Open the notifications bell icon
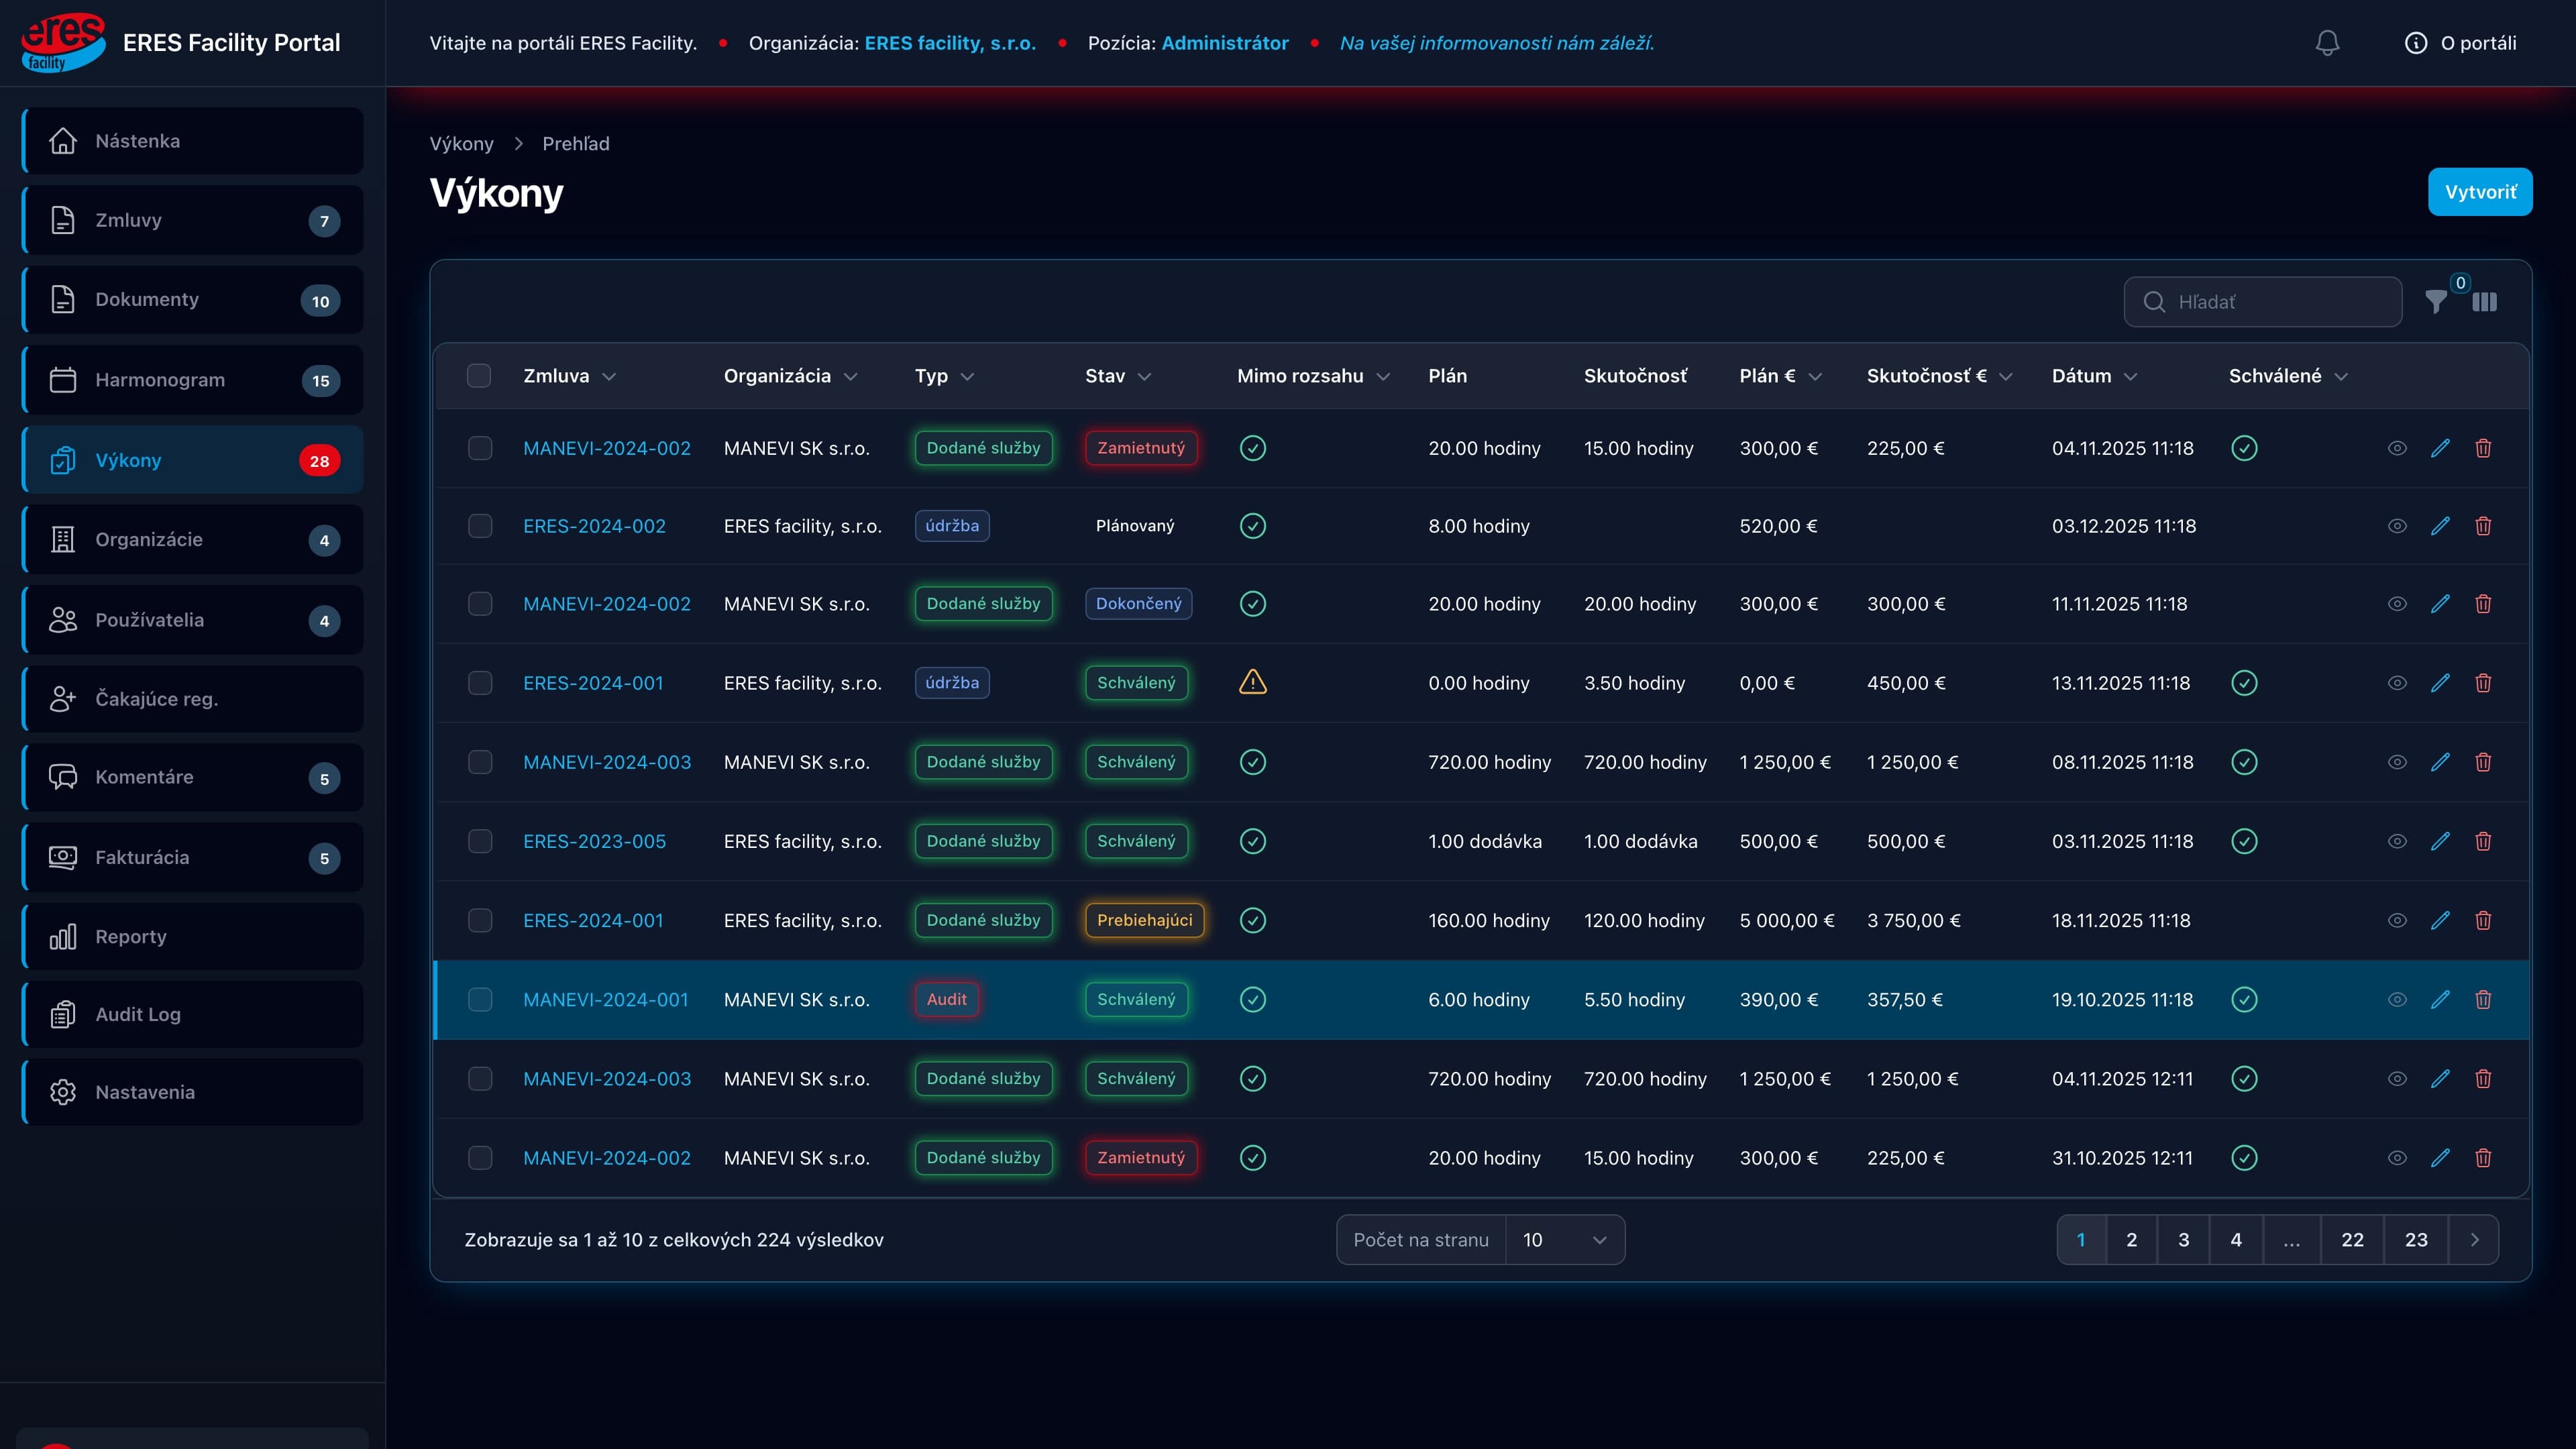Image resolution: width=2576 pixels, height=1449 pixels. coord(2327,43)
